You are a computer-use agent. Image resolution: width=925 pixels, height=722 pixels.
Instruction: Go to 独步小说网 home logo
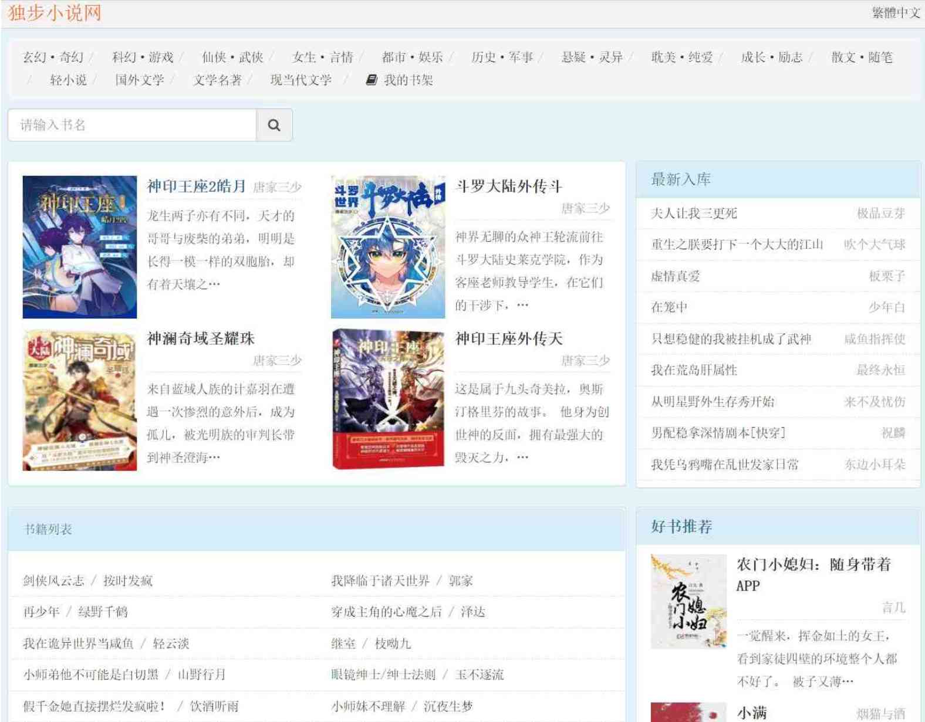click(x=55, y=13)
